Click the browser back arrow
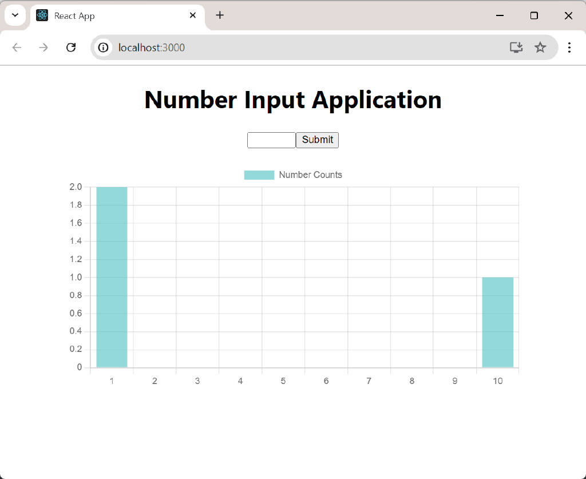The height and width of the screenshot is (479, 586). point(17,47)
